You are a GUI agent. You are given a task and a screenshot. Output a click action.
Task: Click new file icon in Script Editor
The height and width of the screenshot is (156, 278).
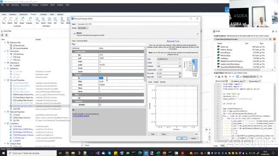pyautogui.click(x=216, y=77)
